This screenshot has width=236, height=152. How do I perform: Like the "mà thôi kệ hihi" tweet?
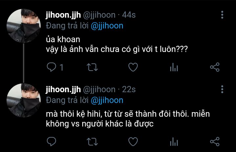pyautogui.click(x=133, y=141)
